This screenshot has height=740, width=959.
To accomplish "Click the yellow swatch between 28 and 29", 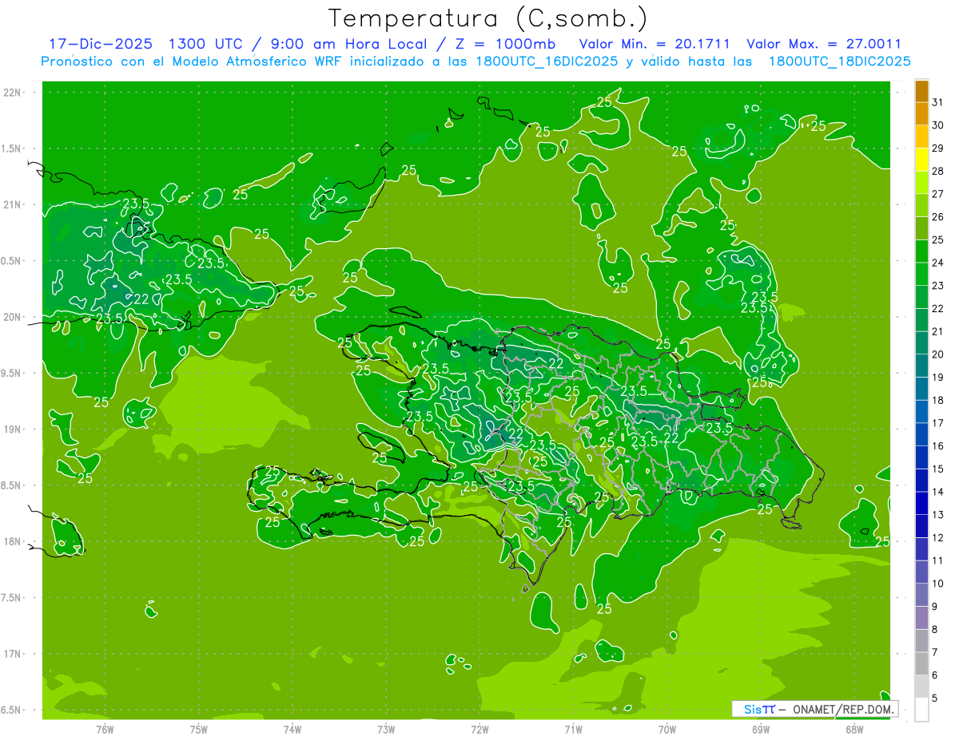I will [921, 160].
